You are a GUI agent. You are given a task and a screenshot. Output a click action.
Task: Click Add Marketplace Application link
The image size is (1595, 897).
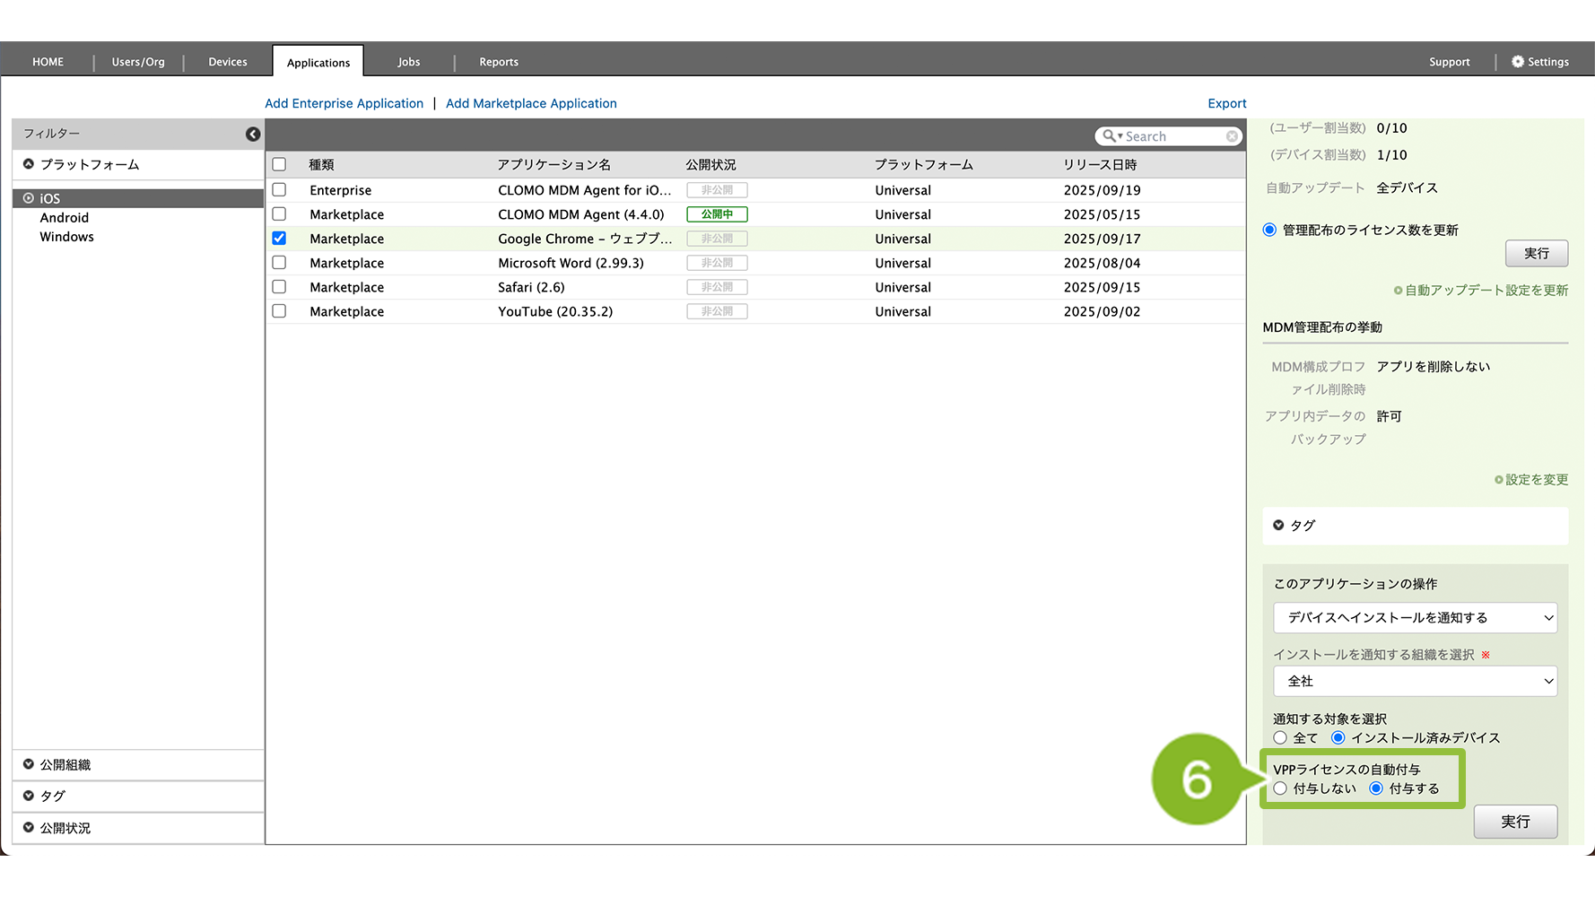[531, 104]
